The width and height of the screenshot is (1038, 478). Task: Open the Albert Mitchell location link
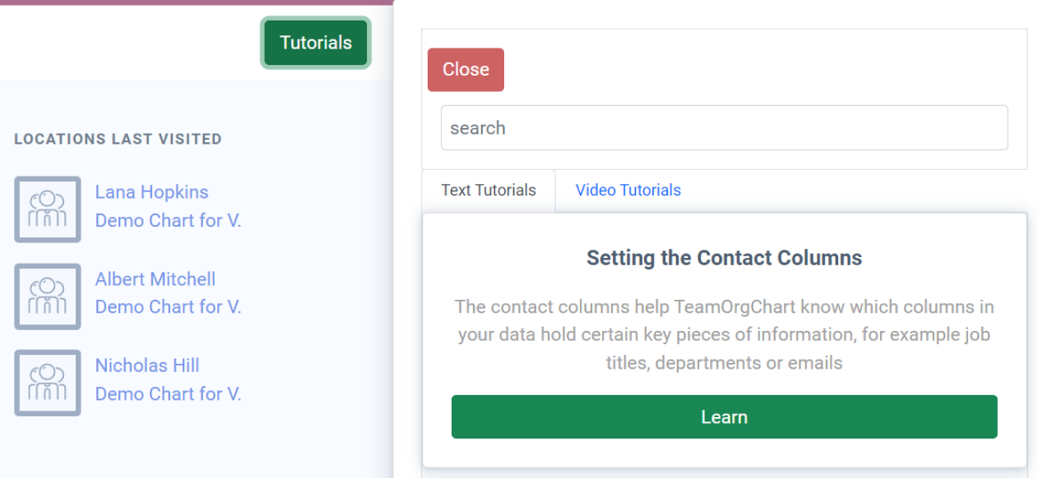155,279
